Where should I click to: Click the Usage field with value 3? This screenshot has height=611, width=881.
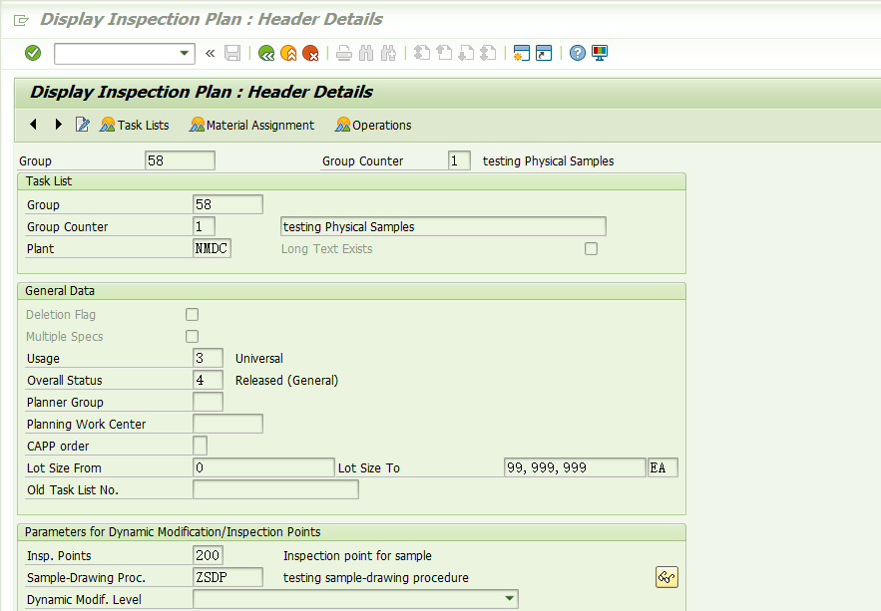[208, 358]
